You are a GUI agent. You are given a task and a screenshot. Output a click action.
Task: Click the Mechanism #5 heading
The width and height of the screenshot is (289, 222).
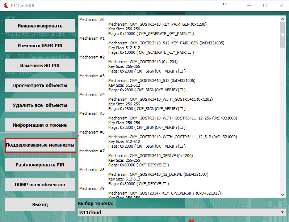(92, 113)
